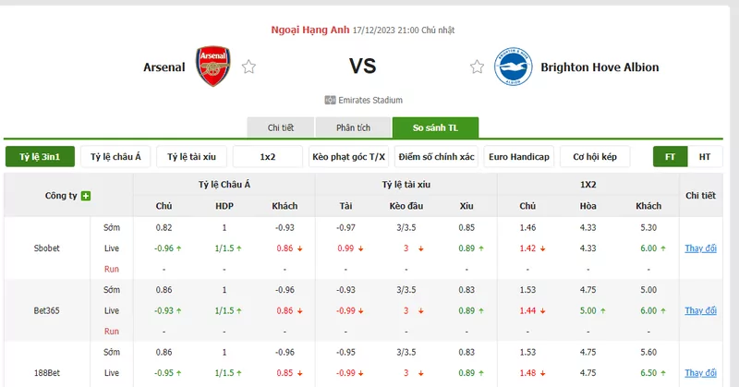739x387 pixels.
Task: Add company with green plus icon
Action: point(86,196)
